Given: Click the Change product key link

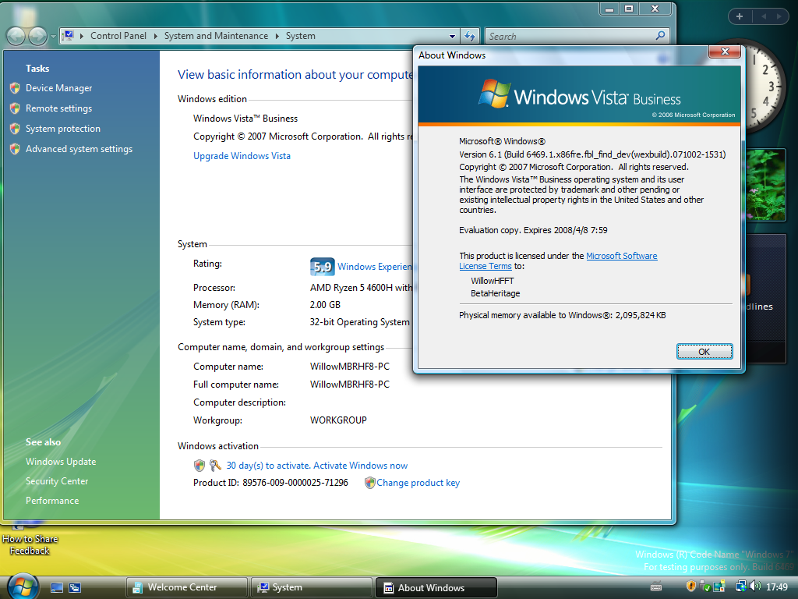Looking at the screenshot, I should coord(418,483).
